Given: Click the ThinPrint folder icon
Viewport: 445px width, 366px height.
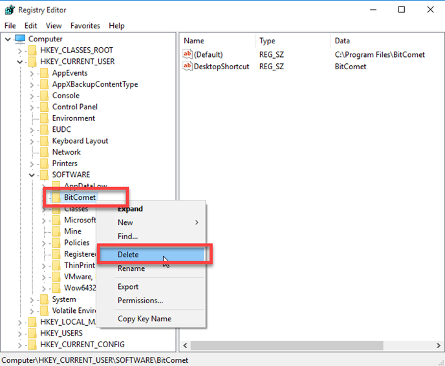Looking at the screenshot, I should coord(56,265).
